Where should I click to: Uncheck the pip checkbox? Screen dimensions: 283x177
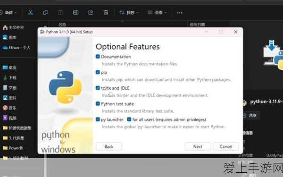98,72
